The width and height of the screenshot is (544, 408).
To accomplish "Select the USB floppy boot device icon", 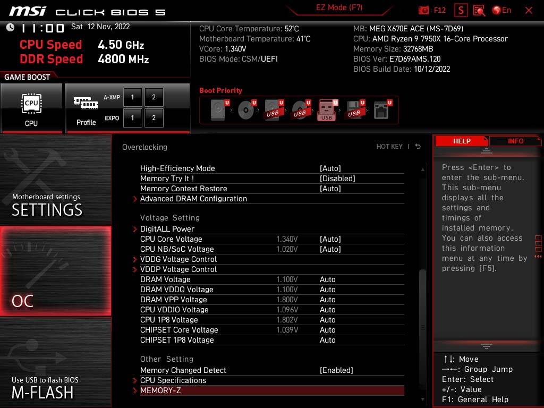I will [x=355, y=110].
